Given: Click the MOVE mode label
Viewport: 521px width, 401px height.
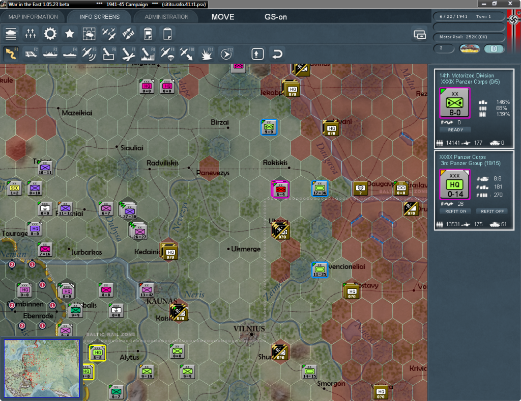Looking at the screenshot, I should (223, 17).
